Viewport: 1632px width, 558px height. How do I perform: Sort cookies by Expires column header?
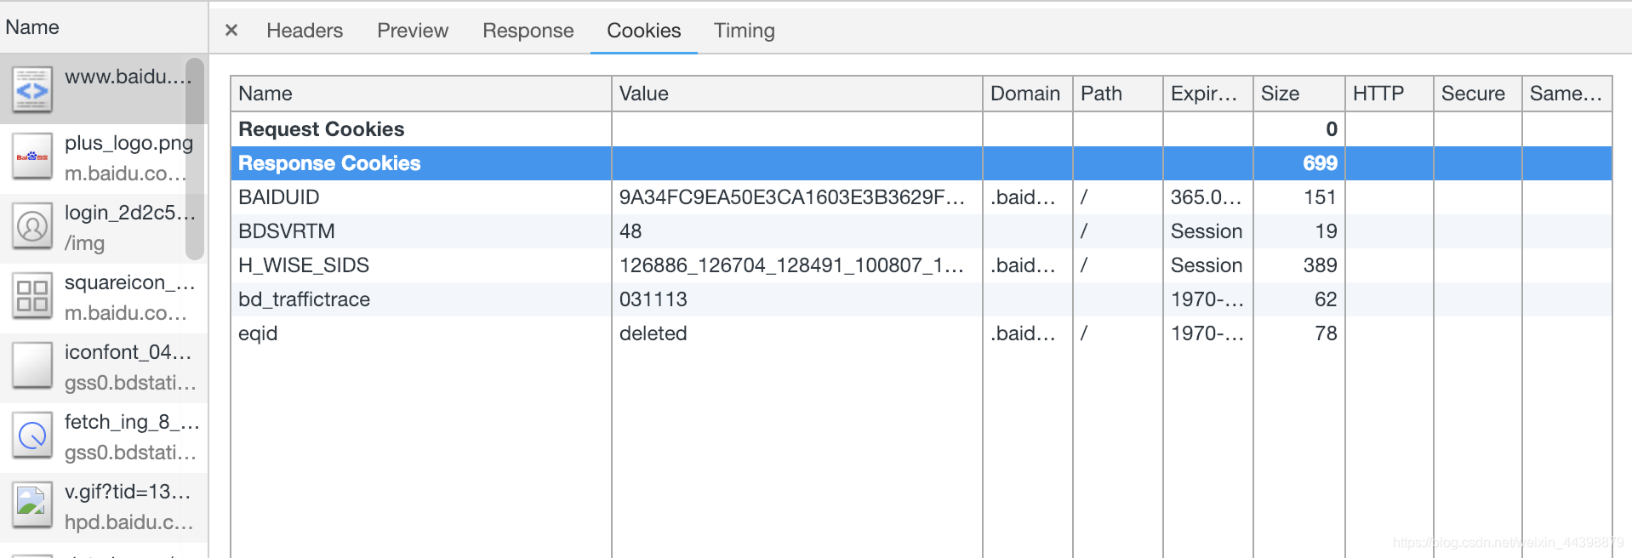point(1208,94)
